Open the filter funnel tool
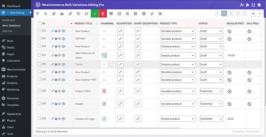This screenshot has width=266, height=137. [38, 14]
